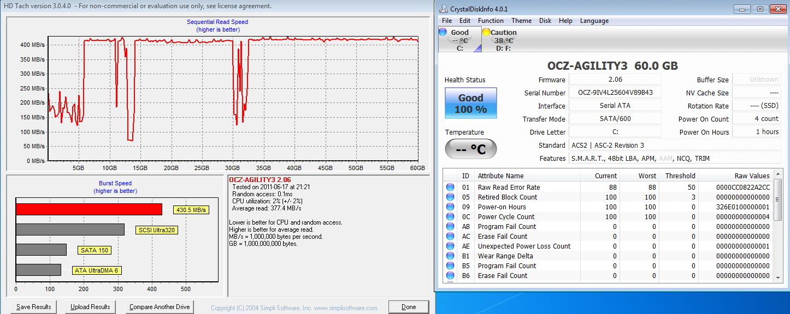790x314 pixels.
Task: Click the Interface field showing Serial ATA
Action: pyautogui.click(x=615, y=106)
